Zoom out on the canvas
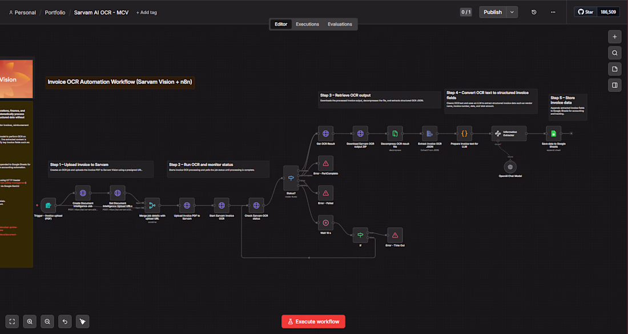The width and height of the screenshot is (628, 334). 47,321
